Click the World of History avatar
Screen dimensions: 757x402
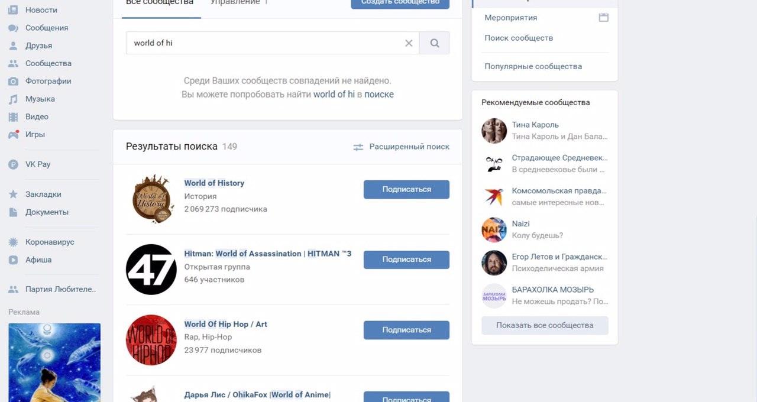[151, 199]
